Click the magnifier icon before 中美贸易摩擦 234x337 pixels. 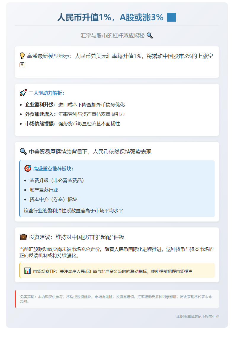click(23, 151)
